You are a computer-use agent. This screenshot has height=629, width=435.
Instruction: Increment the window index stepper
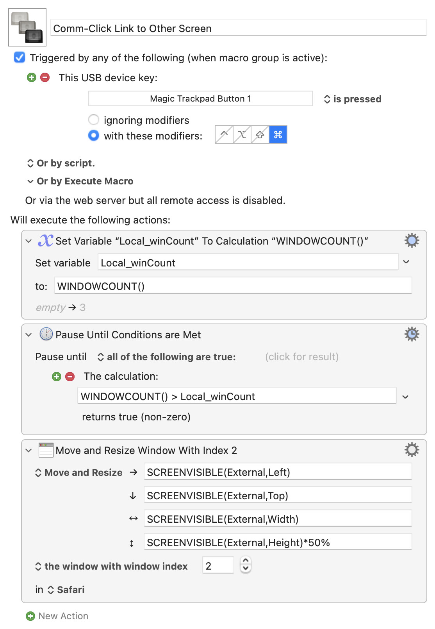point(246,561)
